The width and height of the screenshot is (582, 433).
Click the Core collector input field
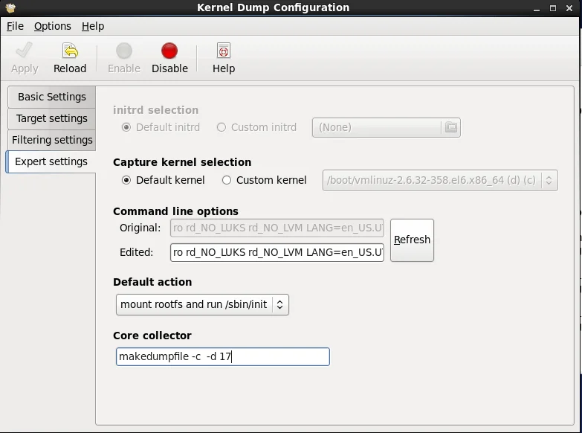coord(222,357)
